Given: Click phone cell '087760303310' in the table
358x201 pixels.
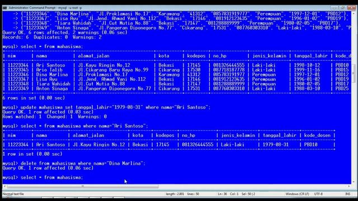Looking at the screenshot, I should tap(229, 88).
